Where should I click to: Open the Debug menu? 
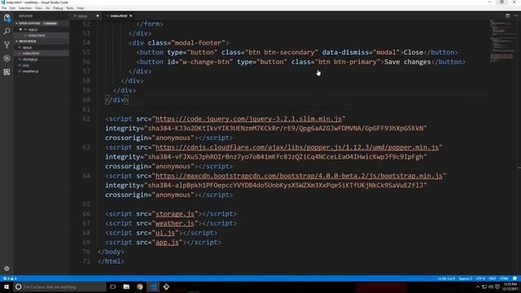(58, 8)
